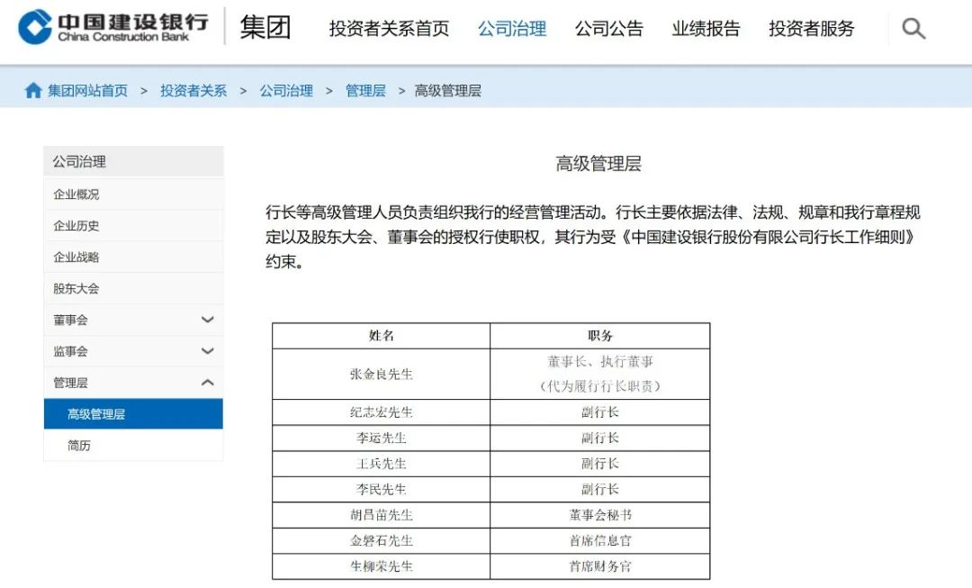Select the 纪志宏先生 table cell

pos(382,412)
